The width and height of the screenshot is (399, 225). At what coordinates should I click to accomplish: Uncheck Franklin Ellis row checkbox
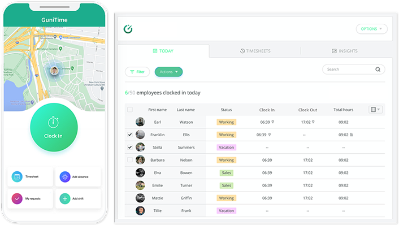pyautogui.click(x=130, y=135)
